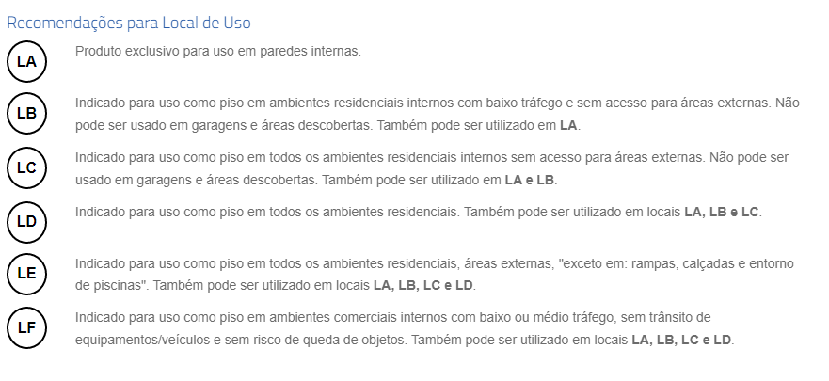Click bold 'LA, LB, LC e LD' in LF row

[x=682, y=339]
